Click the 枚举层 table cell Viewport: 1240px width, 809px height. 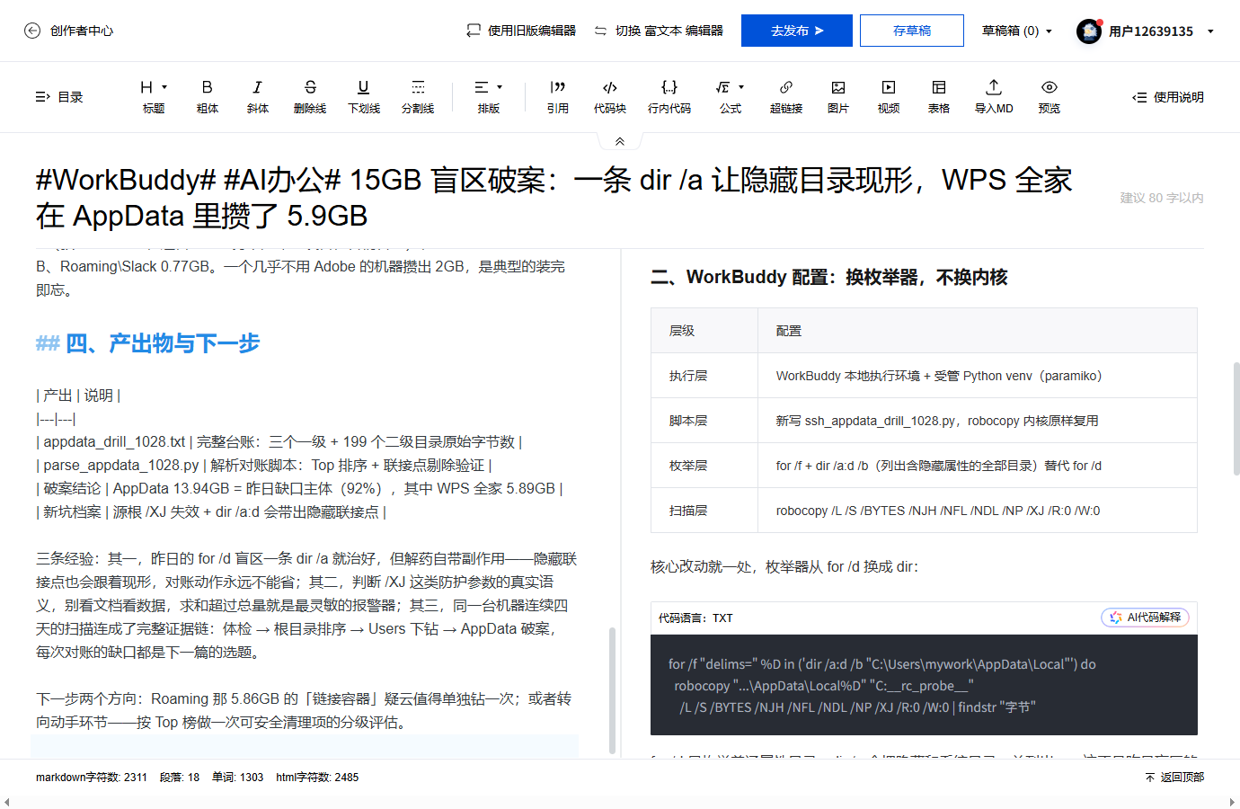click(x=704, y=466)
